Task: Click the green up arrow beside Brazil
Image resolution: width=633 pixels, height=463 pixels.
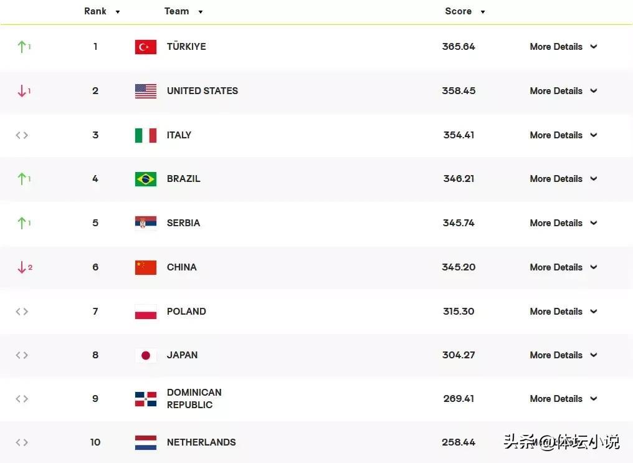Action: [x=22, y=179]
